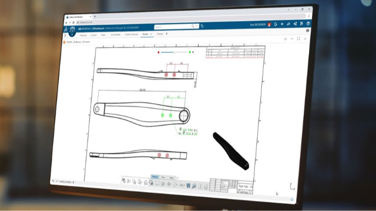Open the Tasks dashboard tab
Screen dimensions: 376x211
pyautogui.click(x=103, y=35)
